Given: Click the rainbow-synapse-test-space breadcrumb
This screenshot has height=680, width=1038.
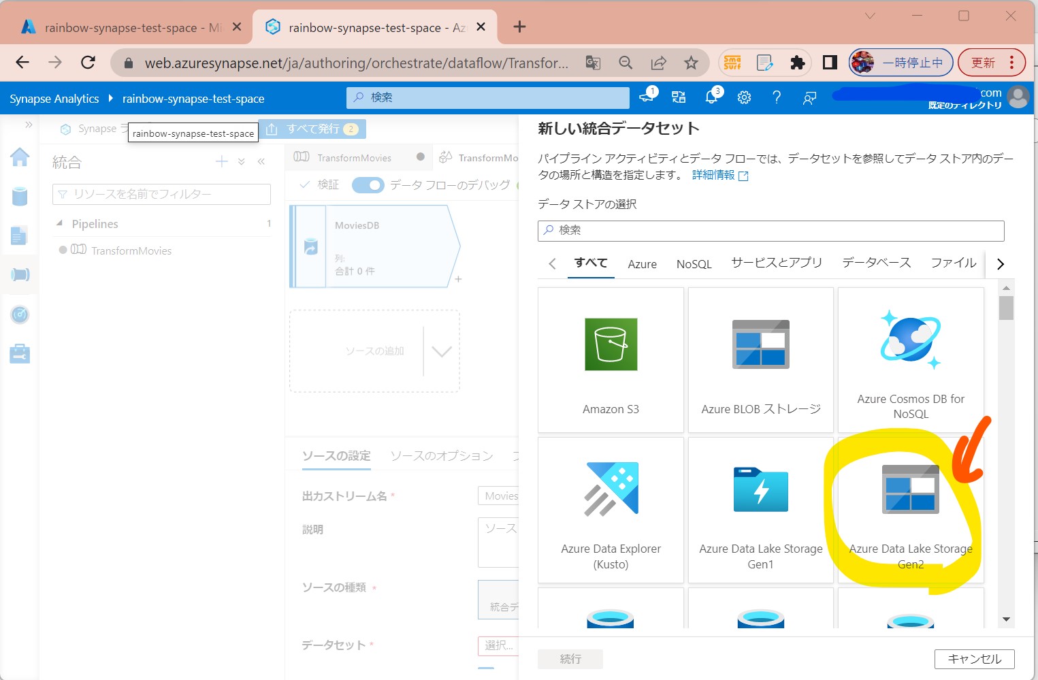Looking at the screenshot, I should pos(193,98).
